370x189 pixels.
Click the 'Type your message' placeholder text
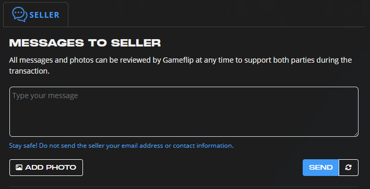45,96
